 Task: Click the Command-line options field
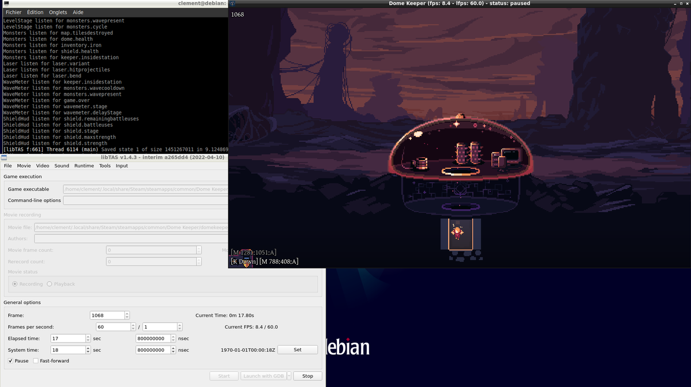coord(146,200)
